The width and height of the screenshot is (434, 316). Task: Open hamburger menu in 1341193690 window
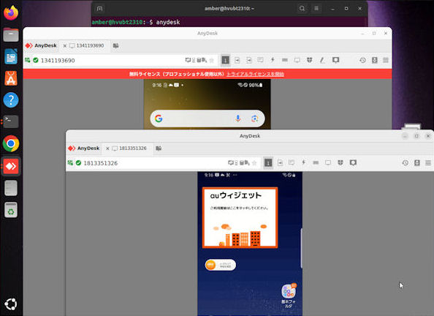point(386,60)
